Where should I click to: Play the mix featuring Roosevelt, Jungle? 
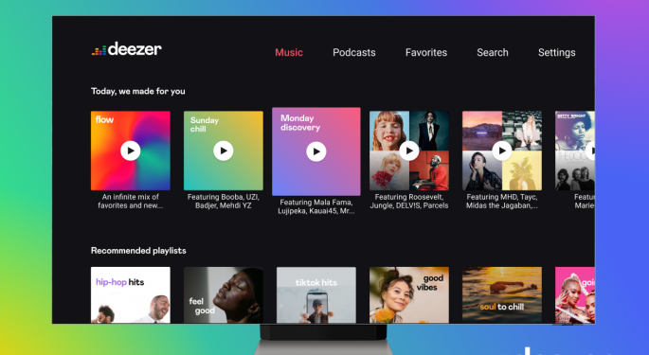(x=409, y=151)
